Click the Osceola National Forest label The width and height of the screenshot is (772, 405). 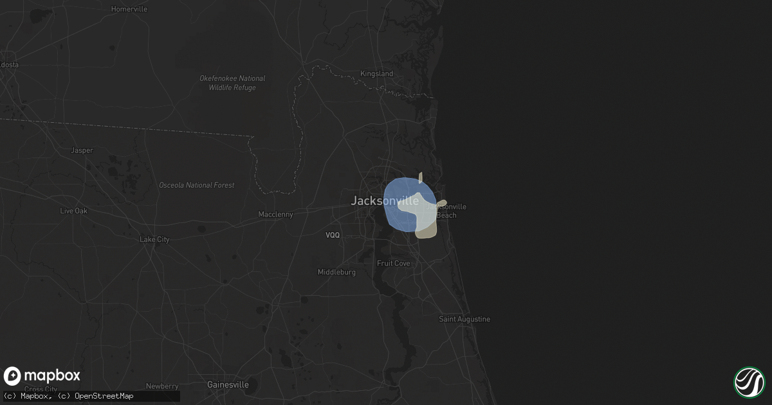(x=197, y=185)
